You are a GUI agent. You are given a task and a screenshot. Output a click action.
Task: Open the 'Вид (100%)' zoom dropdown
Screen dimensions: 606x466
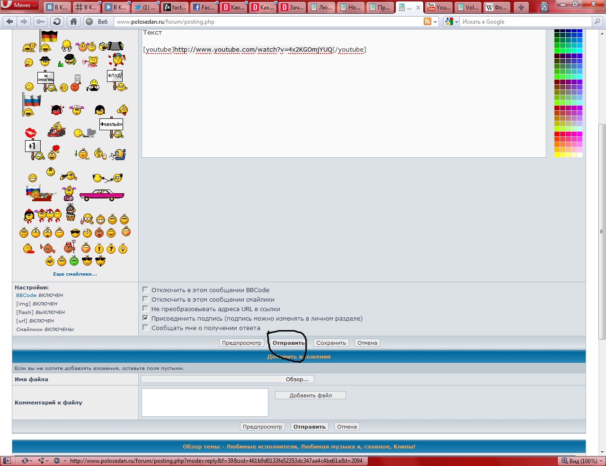[x=581, y=461]
